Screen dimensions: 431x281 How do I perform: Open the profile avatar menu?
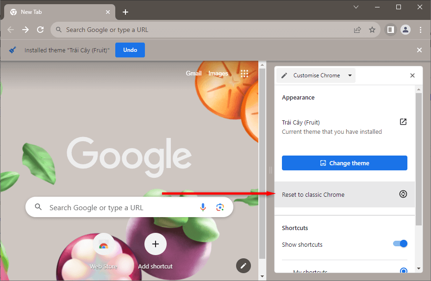(x=406, y=30)
